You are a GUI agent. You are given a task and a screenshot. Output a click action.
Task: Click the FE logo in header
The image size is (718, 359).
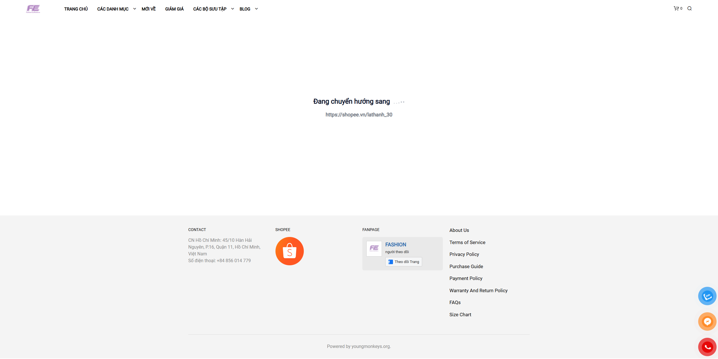pos(33,9)
